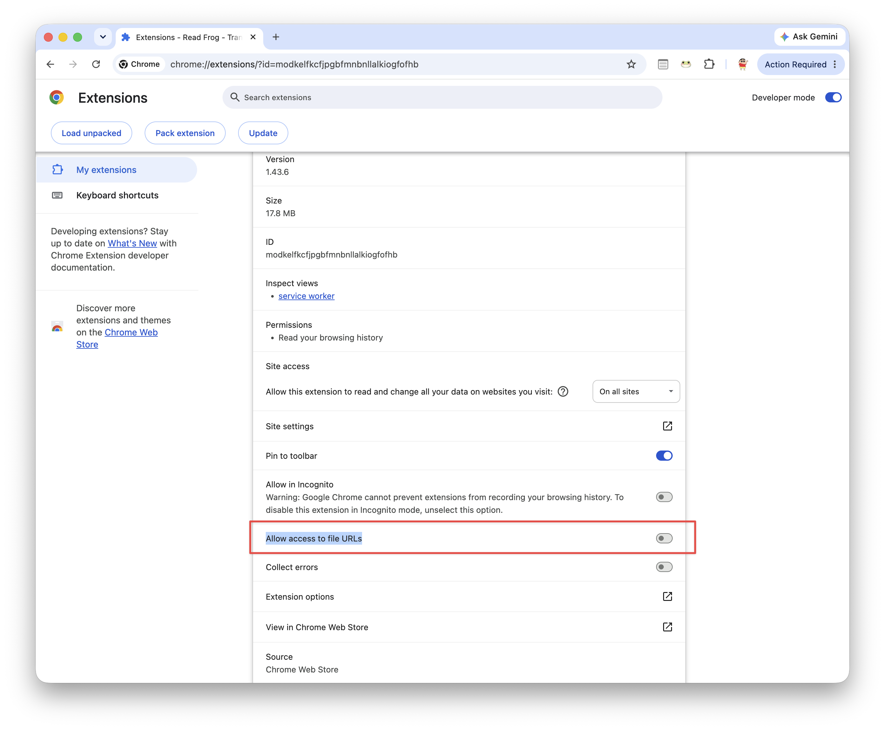Click the version number 1.43.6
This screenshot has width=885, height=730.
click(x=277, y=172)
